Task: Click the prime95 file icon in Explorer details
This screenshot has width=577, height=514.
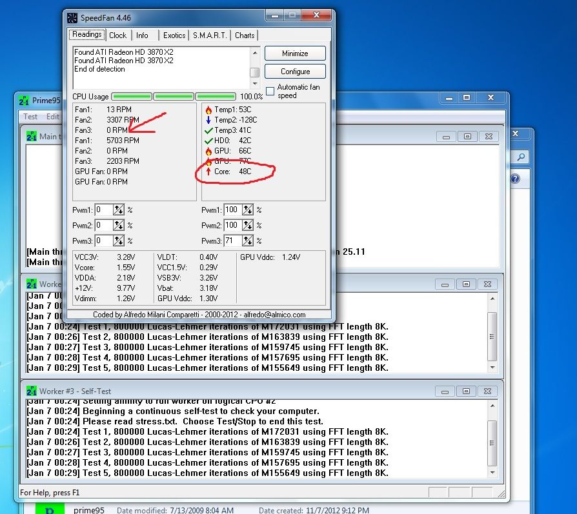Action: (50, 509)
